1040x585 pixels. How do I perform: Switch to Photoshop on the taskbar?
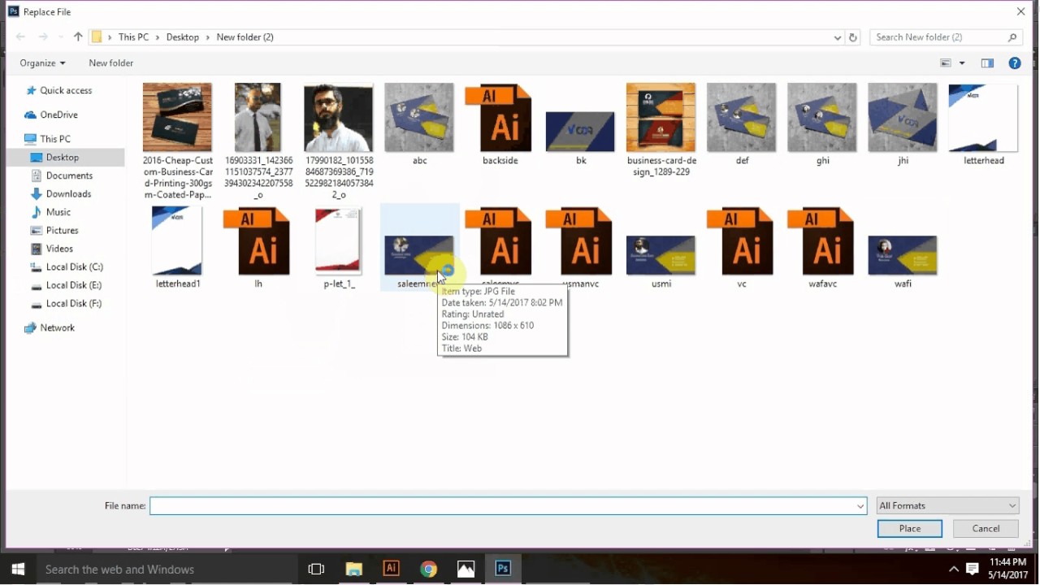[x=503, y=569]
